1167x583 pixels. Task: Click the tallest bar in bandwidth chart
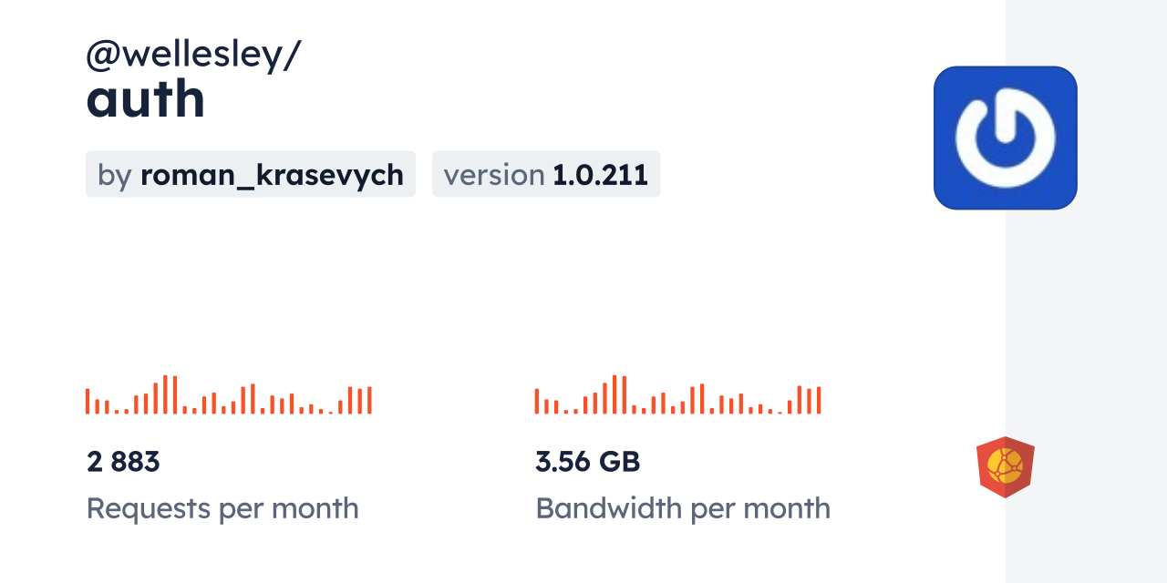(614, 394)
